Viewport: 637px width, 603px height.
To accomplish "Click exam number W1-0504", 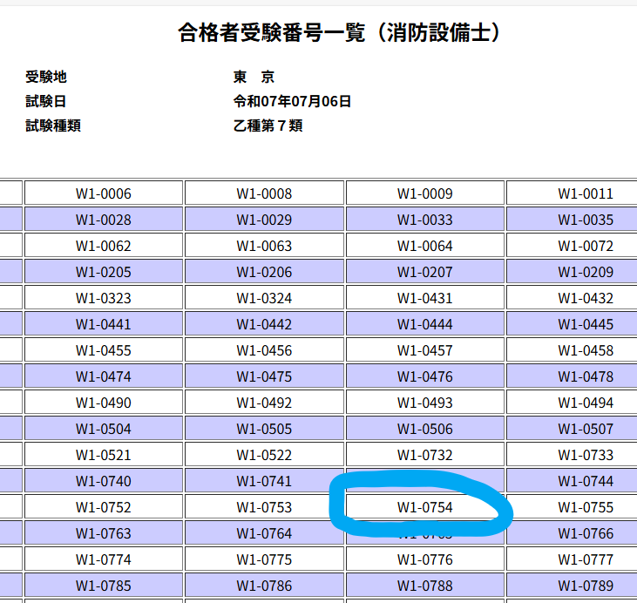I will coord(104,429).
